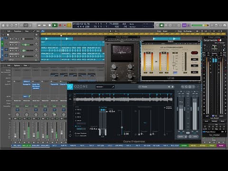
Task: Click the Rewind transport button
Action: [x=39, y=25]
